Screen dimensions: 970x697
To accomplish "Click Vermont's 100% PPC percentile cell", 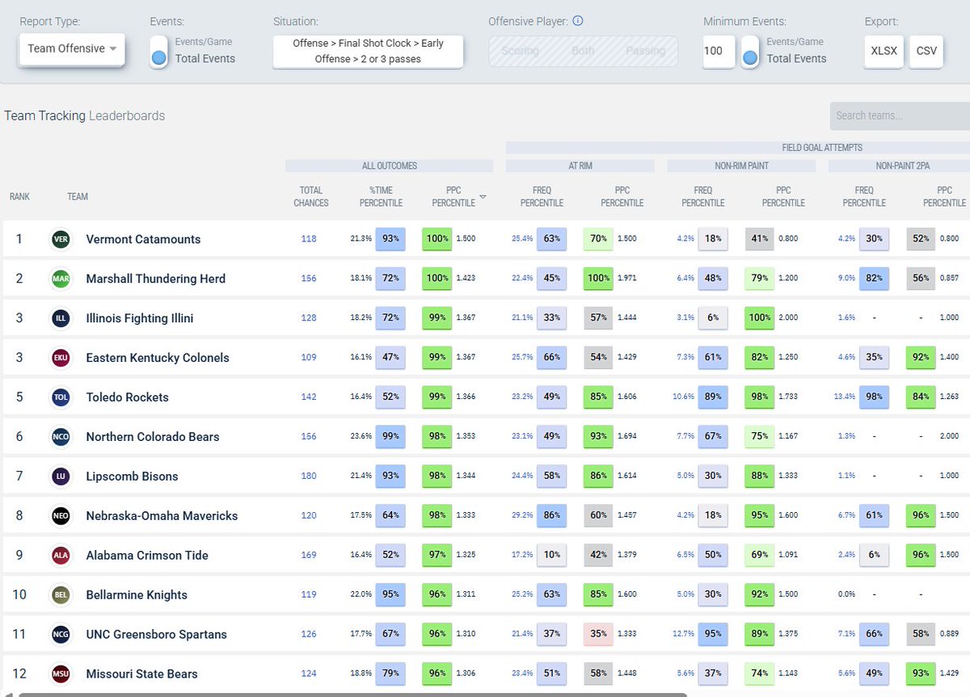I will tap(437, 239).
